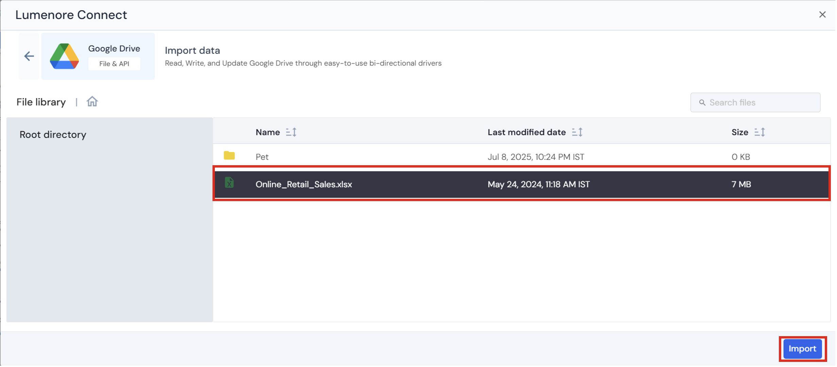Viewport: 837px width, 367px height.
Task: Click the yellow Pet folder icon
Action: 230,156
